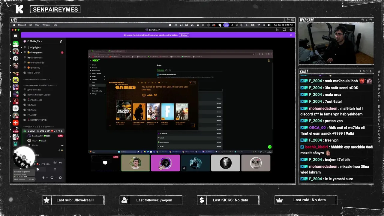Open Discord Help question mark icon
This screenshot has height=216, width=384.
point(291,30)
